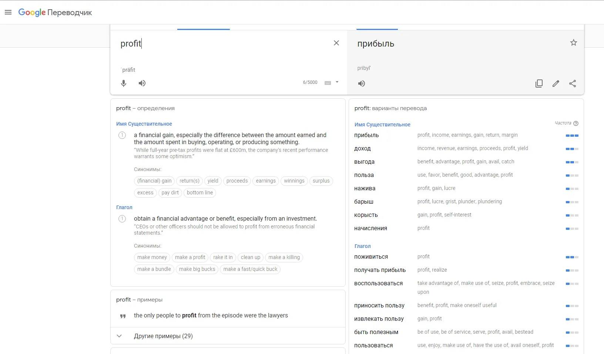Click the synonym chip "surplus"
The image size is (604, 354).
321,181
